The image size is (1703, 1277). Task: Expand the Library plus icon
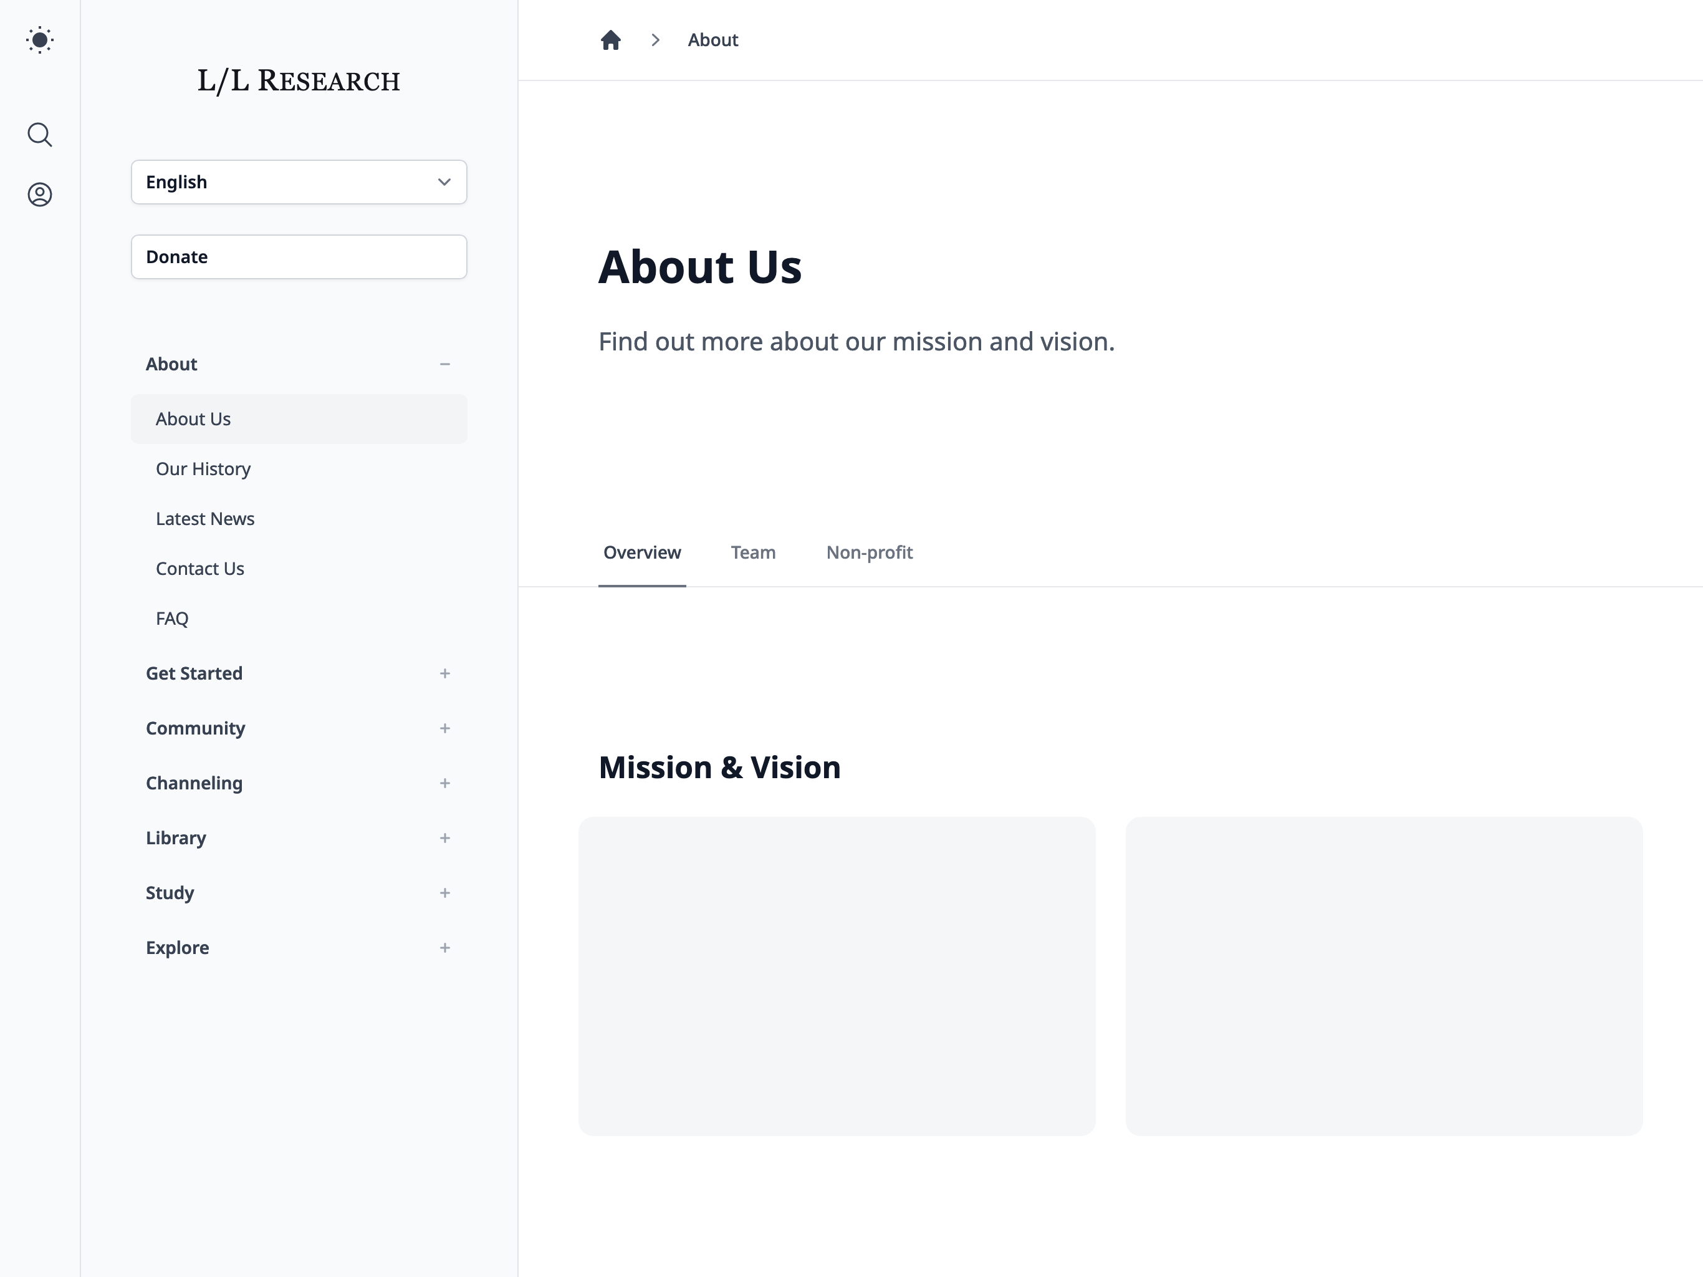pos(444,838)
